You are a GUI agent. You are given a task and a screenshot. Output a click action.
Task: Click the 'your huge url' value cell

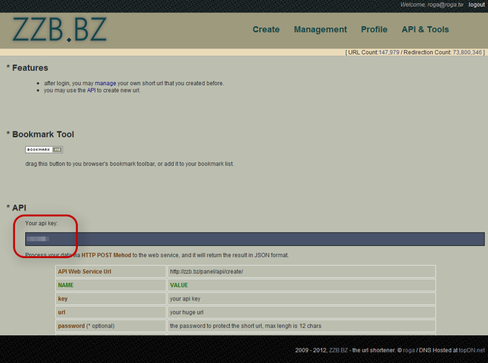(301, 313)
